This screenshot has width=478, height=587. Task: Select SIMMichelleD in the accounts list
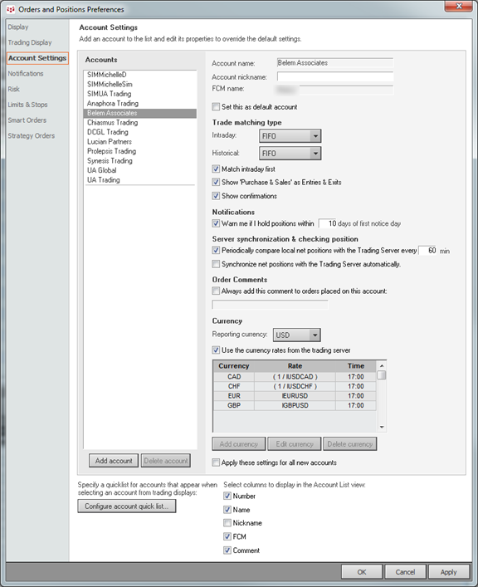[140, 75]
